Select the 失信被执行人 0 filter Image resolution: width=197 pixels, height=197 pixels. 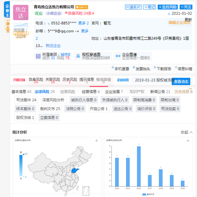115,100
